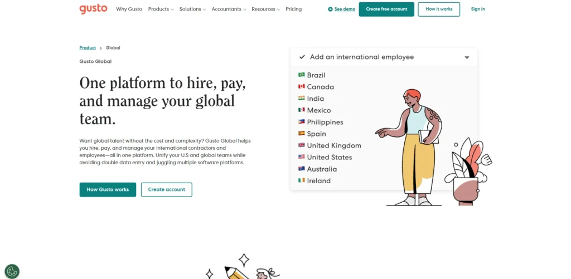Select Philippines in the country list
Screen dimensions: 571x279
[325, 122]
